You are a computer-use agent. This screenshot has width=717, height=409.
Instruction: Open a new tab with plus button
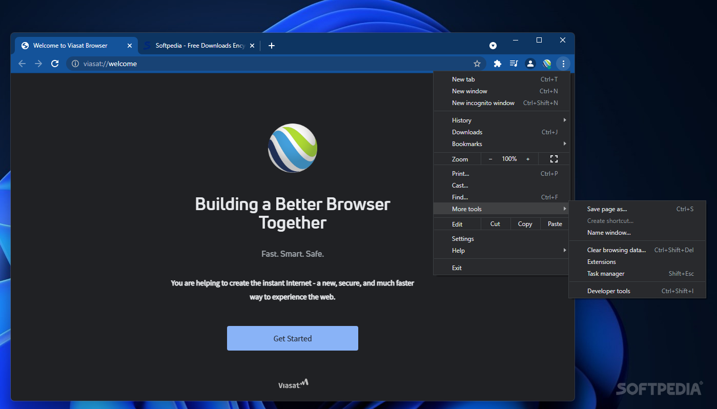click(272, 46)
